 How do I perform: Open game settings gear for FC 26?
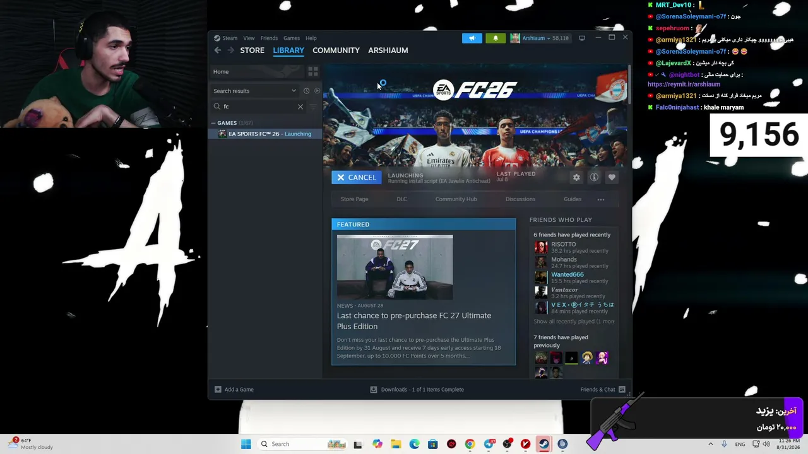[576, 178]
